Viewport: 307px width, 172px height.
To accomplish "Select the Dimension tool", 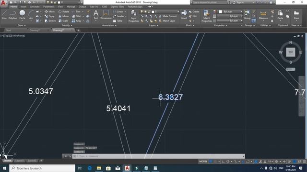I will (x=106, y=15).
